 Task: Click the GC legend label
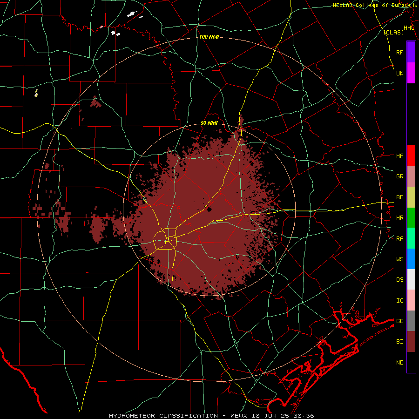click(399, 321)
